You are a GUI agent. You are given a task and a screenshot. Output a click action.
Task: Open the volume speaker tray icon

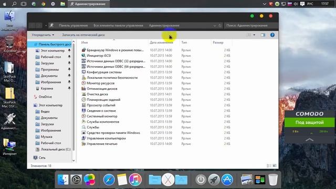coord(296,4)
